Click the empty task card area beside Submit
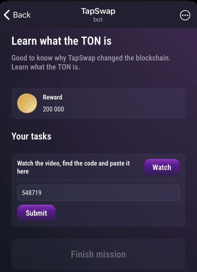The width and height of the screenshot is (197, 272). [x=120, y=213]
